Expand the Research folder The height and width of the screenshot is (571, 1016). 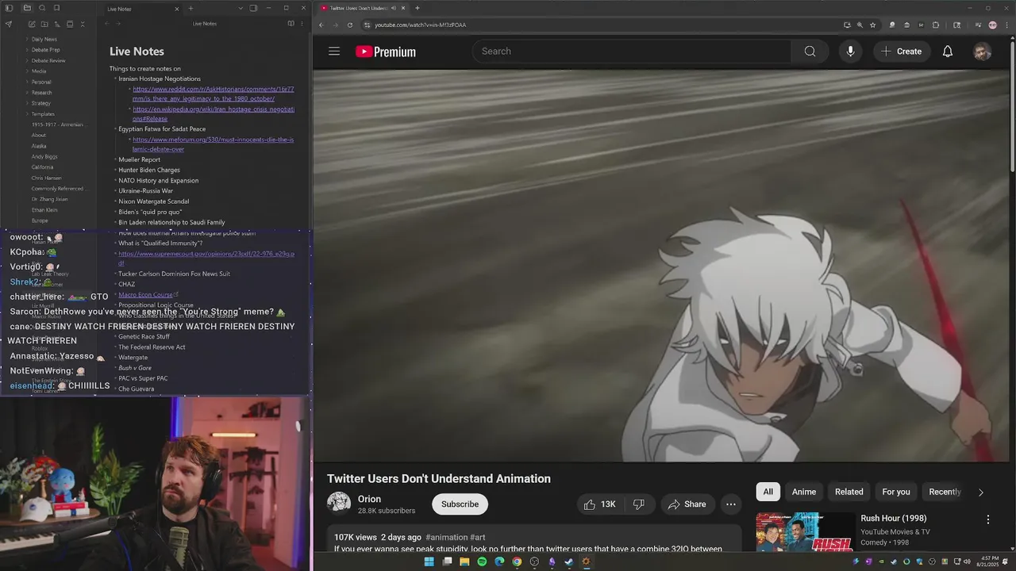coord(41,93)
